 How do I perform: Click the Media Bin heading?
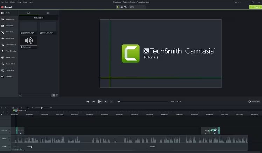tap(39, 18)
